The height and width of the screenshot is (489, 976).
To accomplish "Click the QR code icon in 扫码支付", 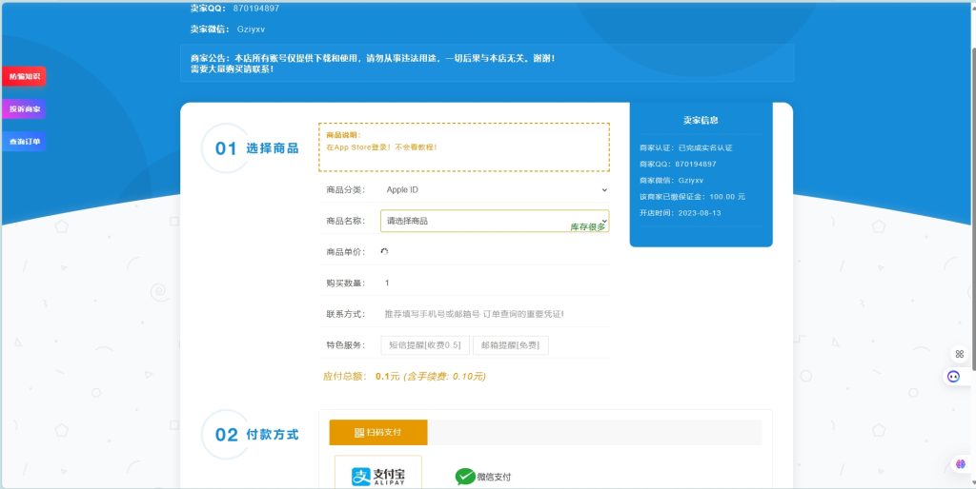I will pos(359,433).
